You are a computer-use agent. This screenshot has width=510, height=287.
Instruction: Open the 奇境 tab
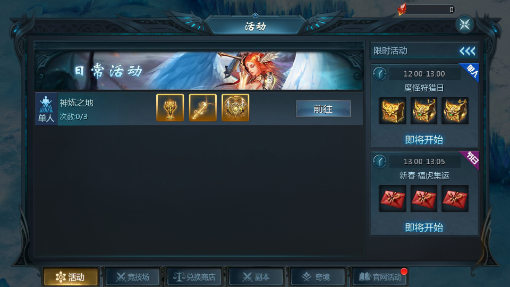click(318, 277)
